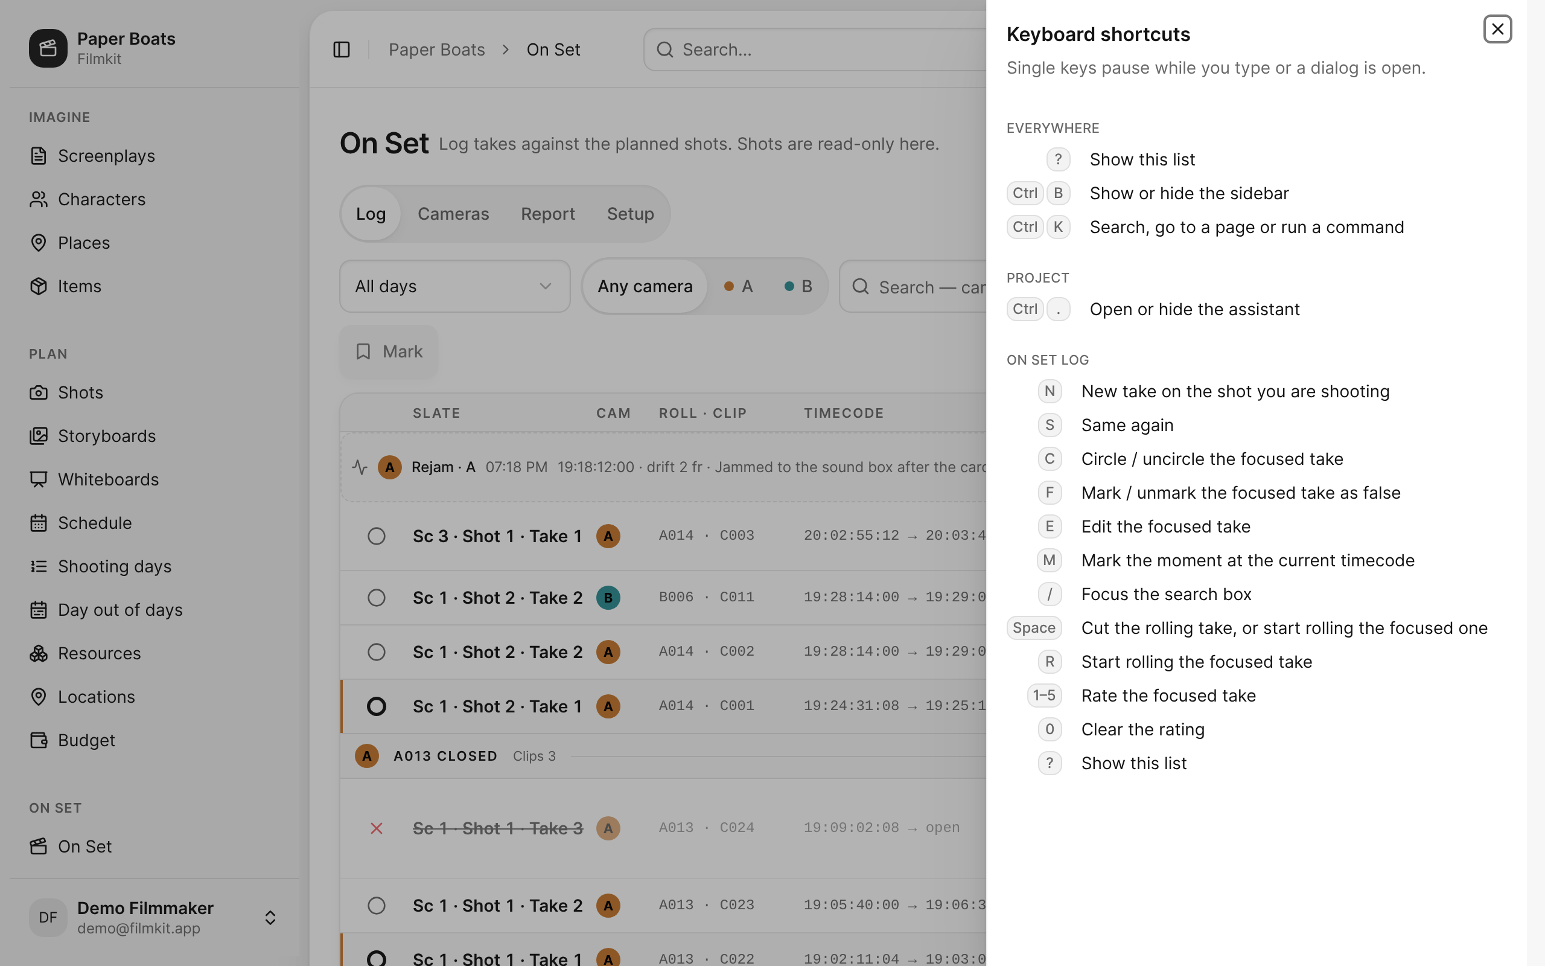This screenshot has width=1545, height=966.
Task: Focus the top Search field
Action: tap(815, 49)
